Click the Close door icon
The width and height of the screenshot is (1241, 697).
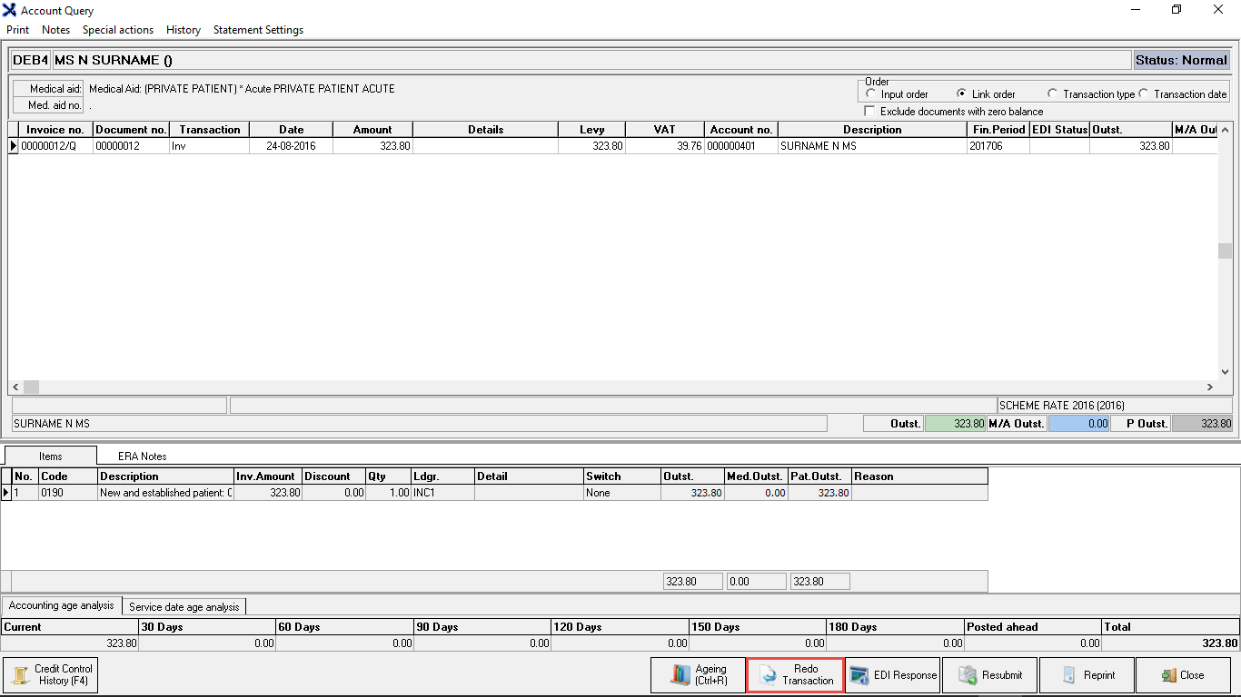[x=1168, y=675]
